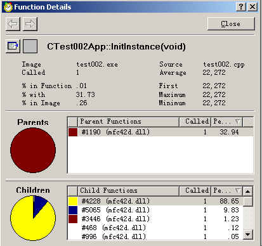Click the 1.23 percentage value
Viewport: 262px width, 246px height.
coord(231,219)
